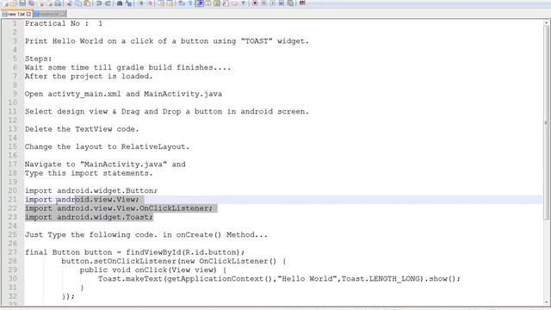This screenshot has height=310, width=551.
Task: Switch to the second inactive document tab
Action: pyautogui.click(x=49, y=14)
